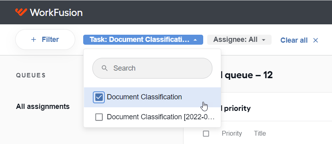Collapse the Task: Document Classification dropdown
Screen dimensions: 332x144
pos(143,40)
